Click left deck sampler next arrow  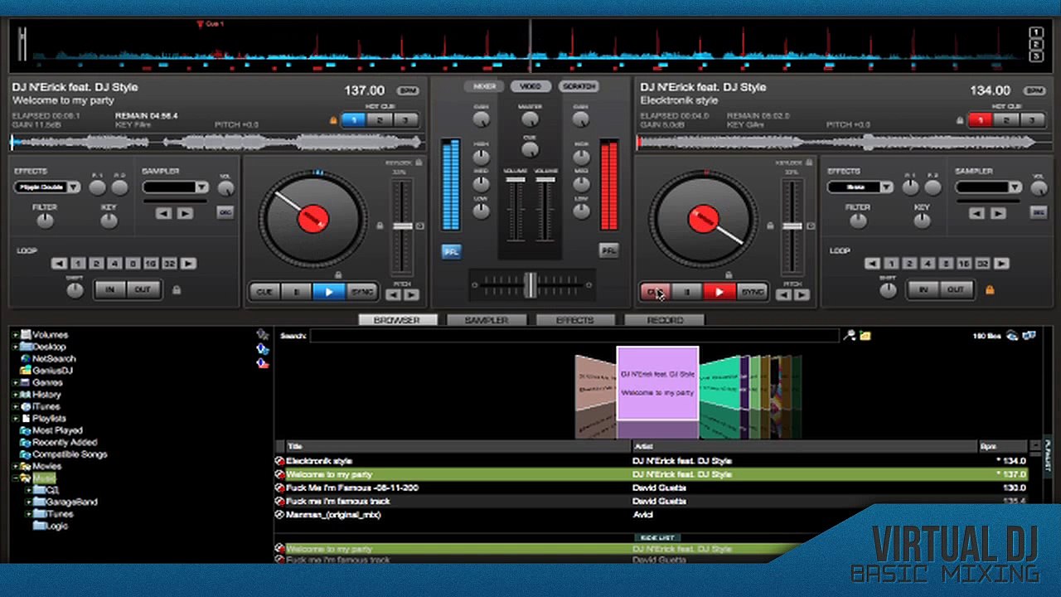[x=184, y=213]
